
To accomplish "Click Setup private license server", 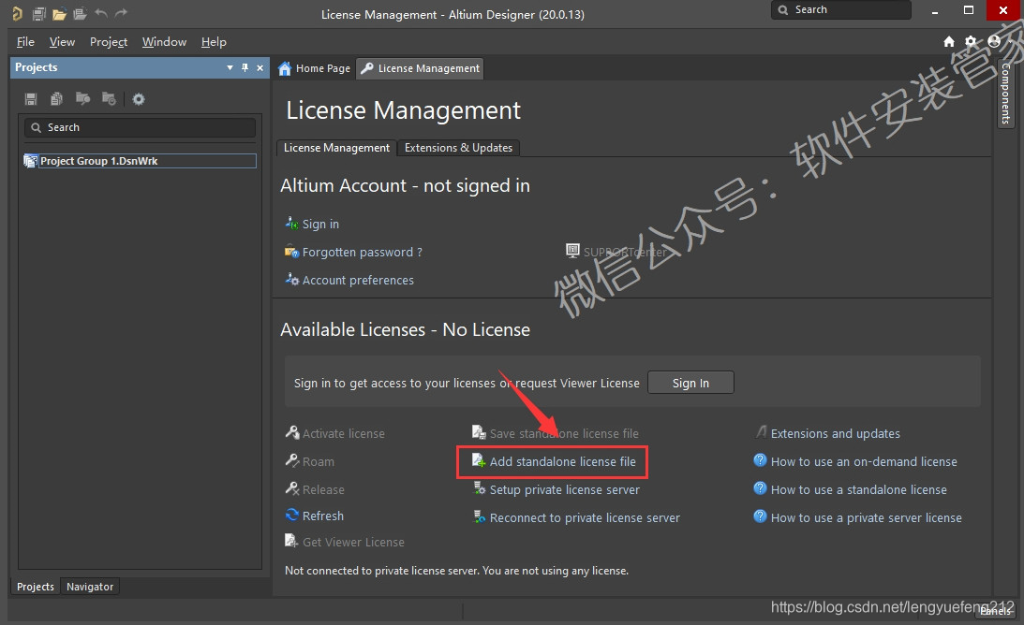I will click(x=564, y=489).
